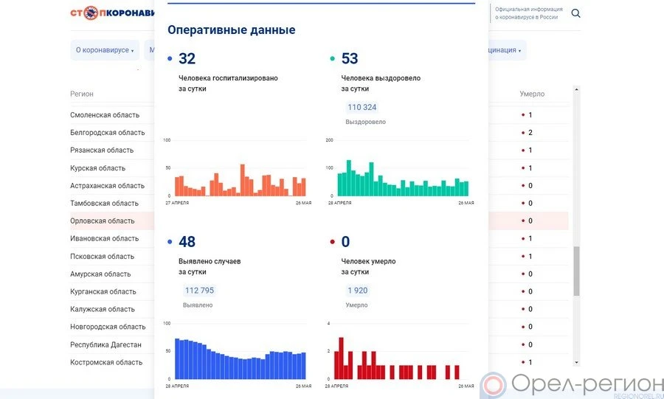Open the 'О коронавирусе' dropdown menu
664x399 pixels.
click(105, 51)
